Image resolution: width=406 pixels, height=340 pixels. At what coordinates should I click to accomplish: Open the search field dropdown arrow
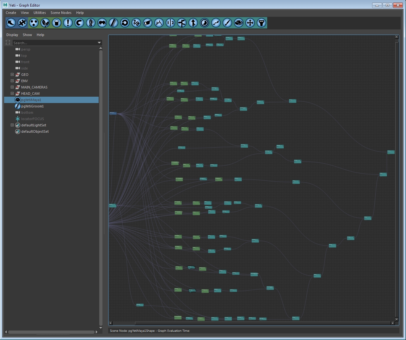[99, 43]
